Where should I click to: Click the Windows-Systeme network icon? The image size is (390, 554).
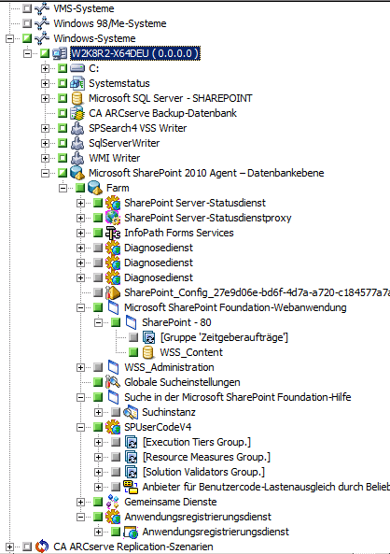(x=42, y=38)
